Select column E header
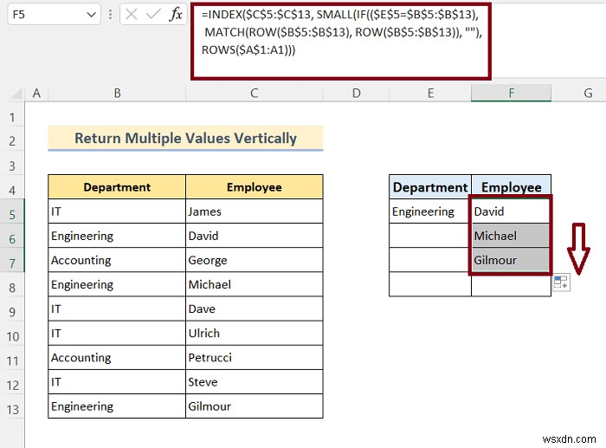 tap(430, 94)
